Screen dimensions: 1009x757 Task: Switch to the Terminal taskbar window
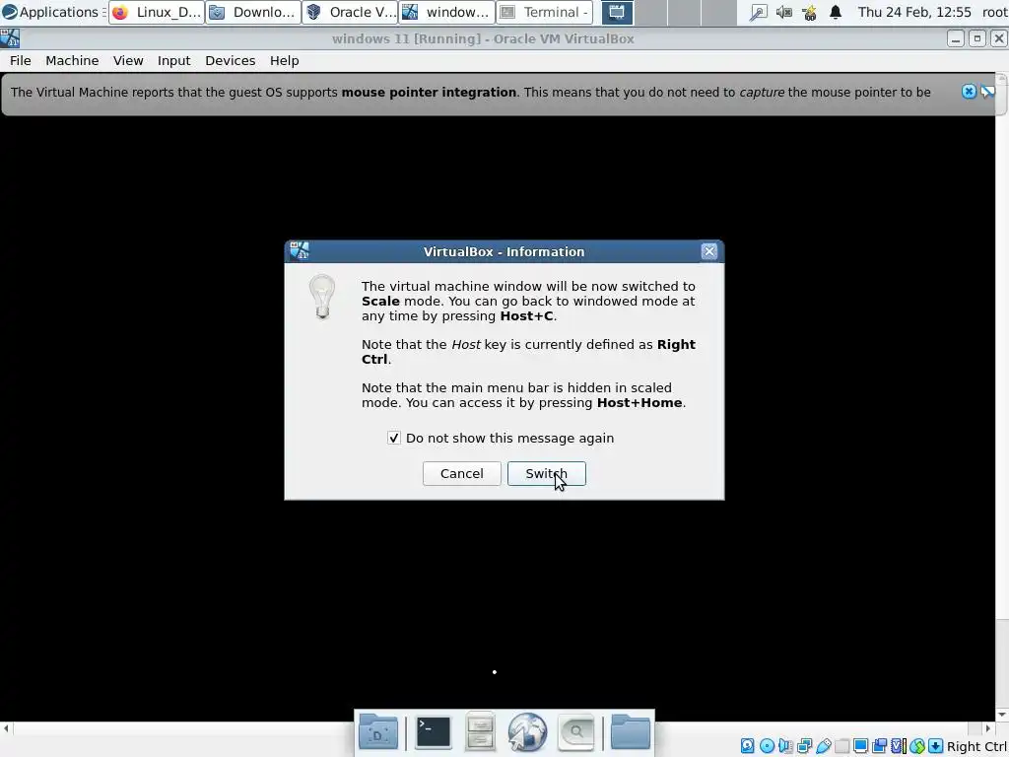pos(544,12)
